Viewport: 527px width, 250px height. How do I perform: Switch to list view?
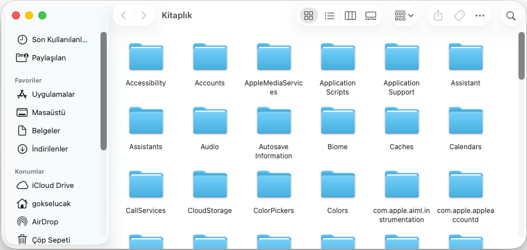pos(329,16)
